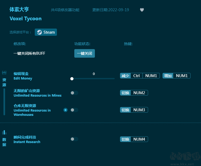Click the 一键关闭 button
Image resolution: width=201 pixels, height=166 pixels.
point(85,53)
